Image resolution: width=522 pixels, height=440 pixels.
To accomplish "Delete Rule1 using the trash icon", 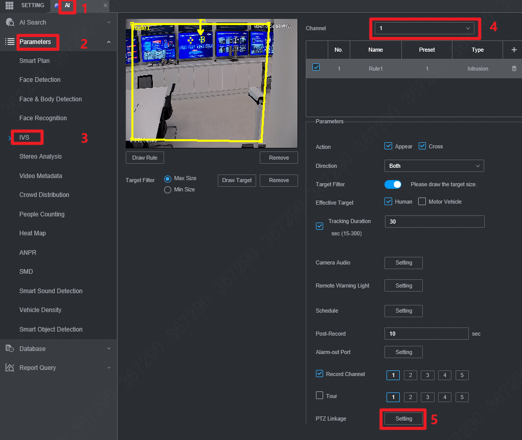I will point(514,68).
